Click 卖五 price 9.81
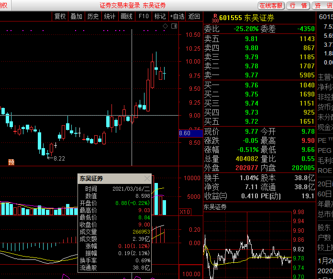This screenshot has width=333, height=279. [x=252, y=39]
